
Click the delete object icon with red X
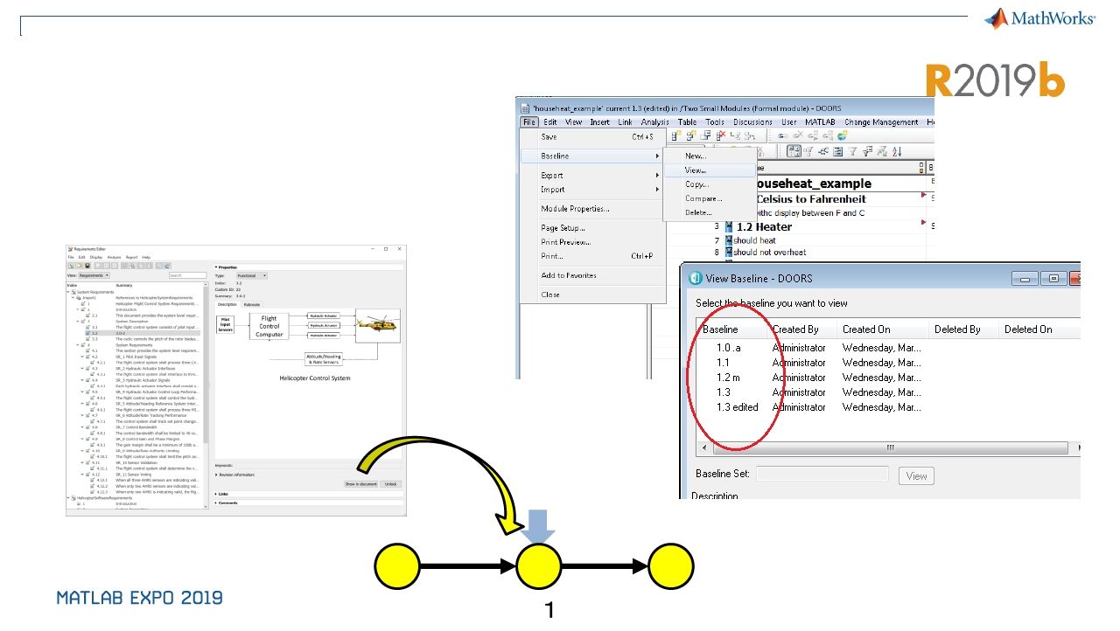pos(721,135)
